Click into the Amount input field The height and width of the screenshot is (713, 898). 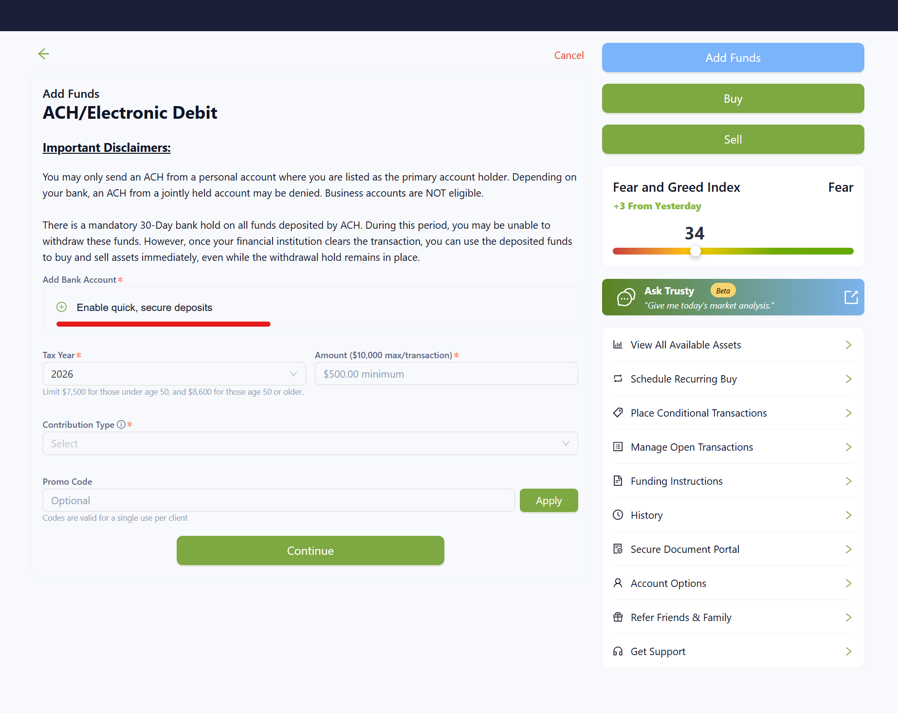[446, 374]
